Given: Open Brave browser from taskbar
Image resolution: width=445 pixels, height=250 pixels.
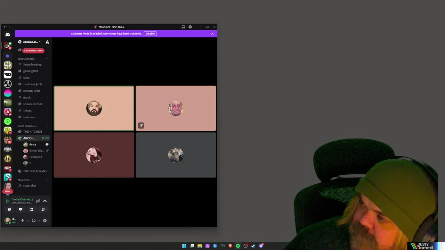Looking at the screenshot, I should pos(230,246).
